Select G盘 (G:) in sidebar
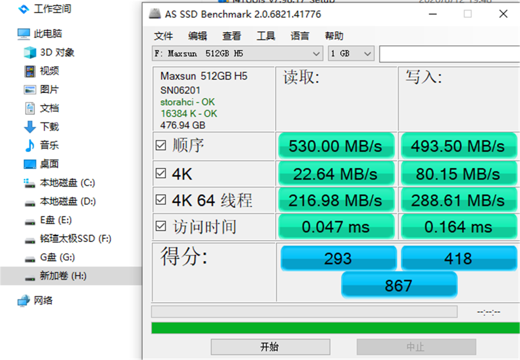 pos(57,257)
